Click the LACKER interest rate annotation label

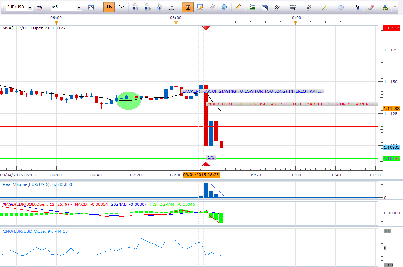tap(252, 91)
